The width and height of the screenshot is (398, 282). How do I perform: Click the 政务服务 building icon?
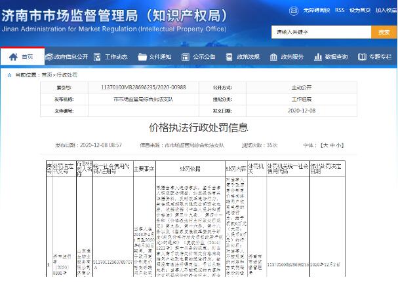click(x=275, y=57)
